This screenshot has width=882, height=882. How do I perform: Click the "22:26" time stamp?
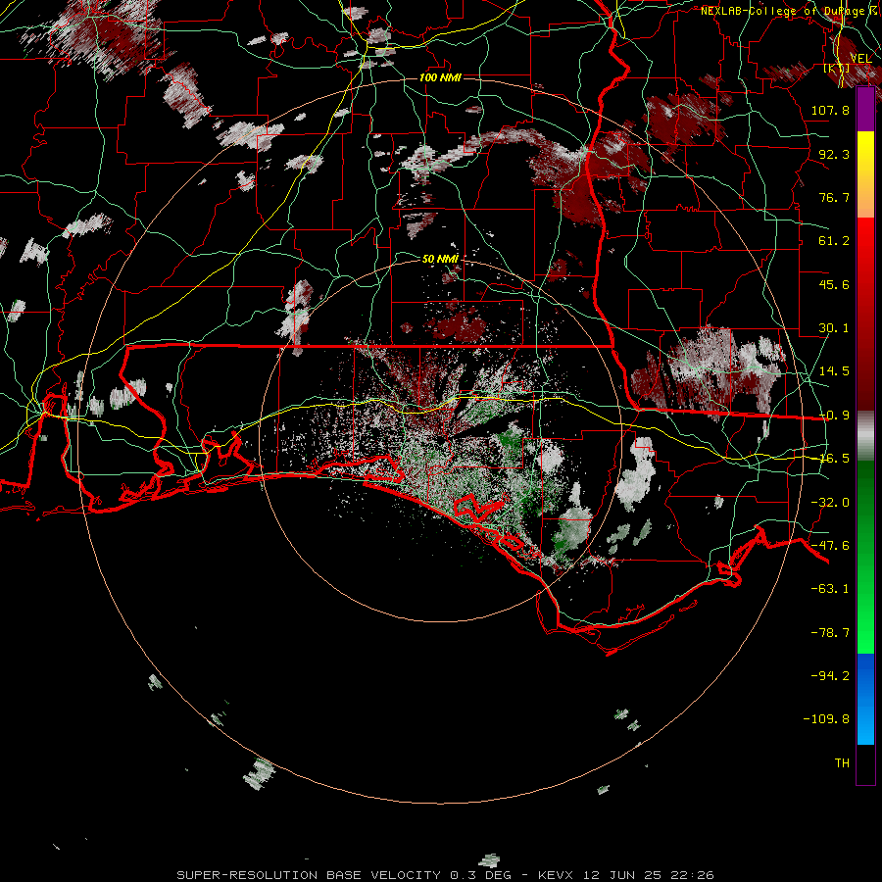[693, 875]
